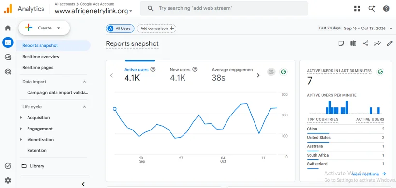Click the compare columns icon

coord(353,43)
